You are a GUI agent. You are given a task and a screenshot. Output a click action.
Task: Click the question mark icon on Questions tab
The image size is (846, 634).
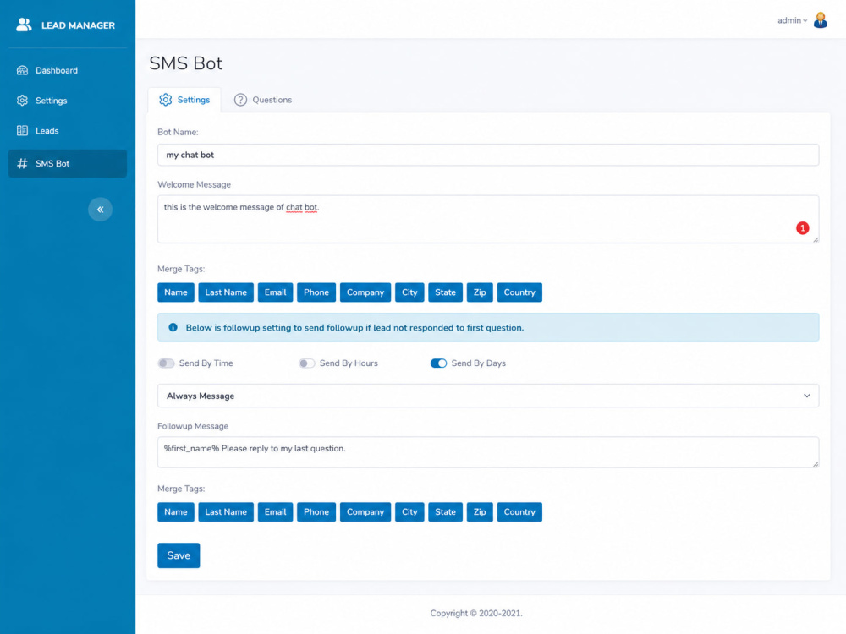pos(240,100)
